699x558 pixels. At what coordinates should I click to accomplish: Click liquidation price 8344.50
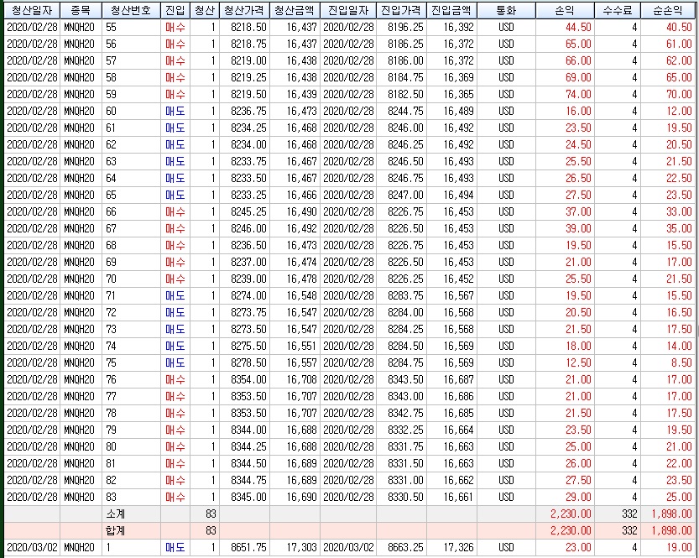pos(244,463)
